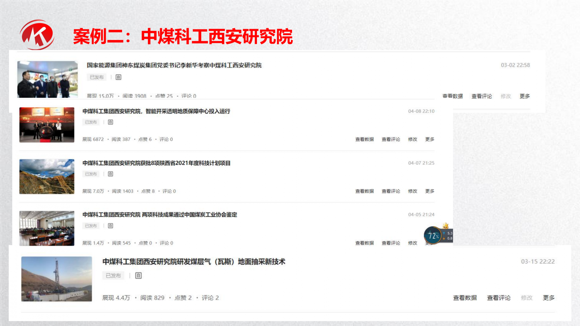Screen dimensions: 580x326
Task: Open article title 智能开采透明地质保障中心投入运行
Action: pos(156,111)
